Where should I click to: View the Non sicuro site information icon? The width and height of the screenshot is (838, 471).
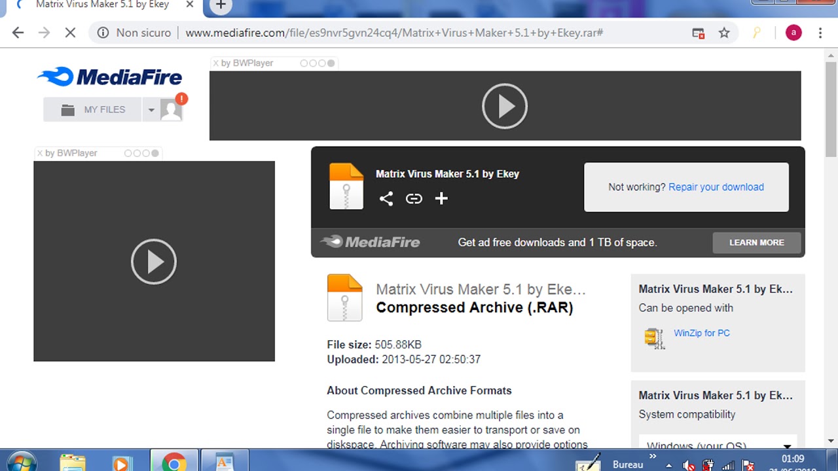point(103,33)
